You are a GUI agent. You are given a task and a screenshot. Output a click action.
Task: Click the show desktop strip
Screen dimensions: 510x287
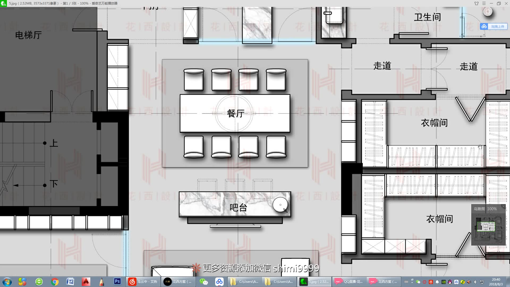pos(508,282)
